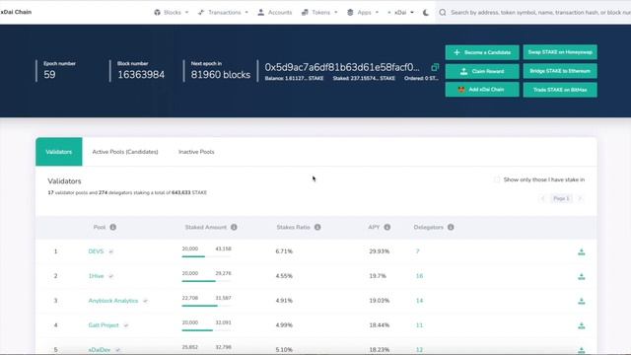Click stake icon in Galt Project row
This screenshot has width=631, height=355.
(581, 325)
